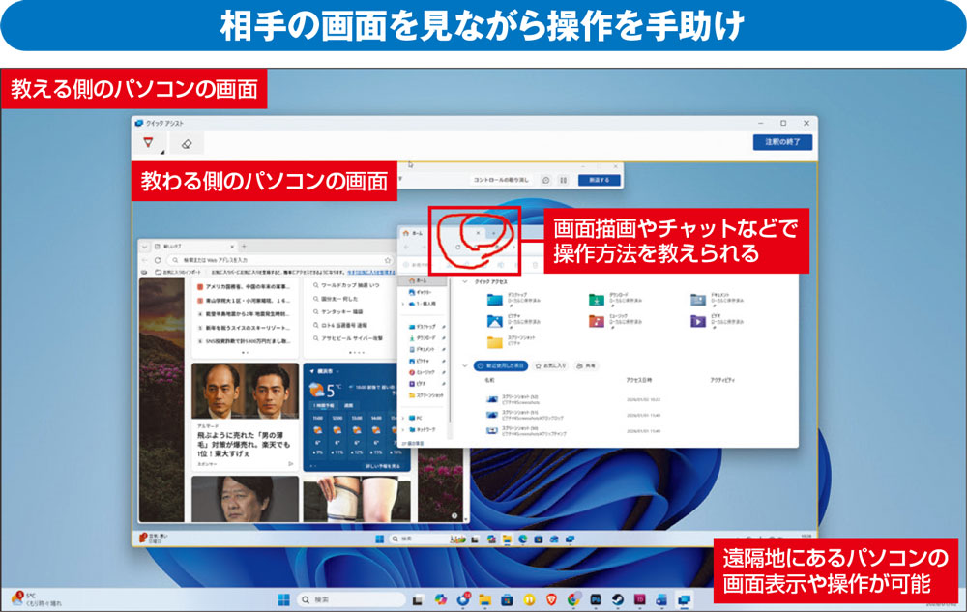Image resolution: width=967 pixels, height=612 pixels.
Task: Open the ドキュメント quick access folder
Action: click(x=716, y=299)
